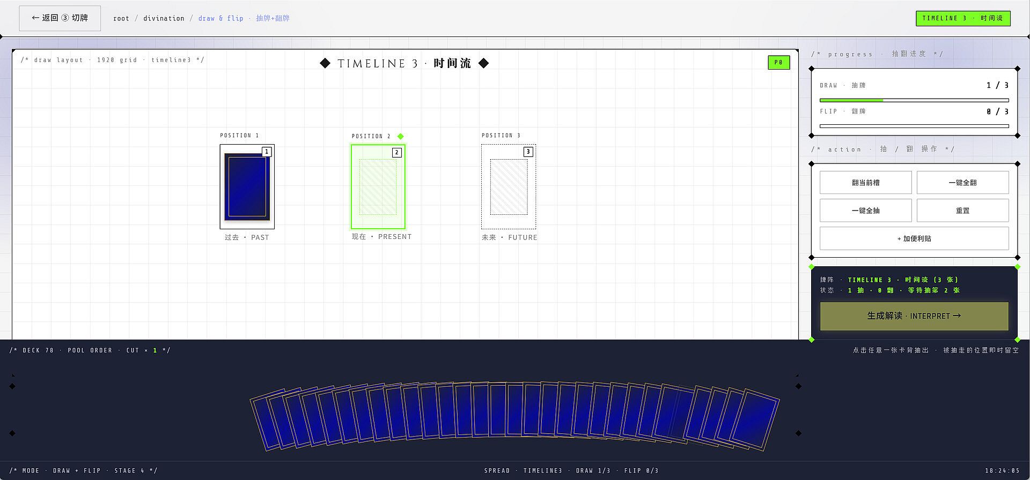Screen dimensions: 1030x480
Task: Click the FLIP 0 / 3 counter
Action: click(997, 111)
